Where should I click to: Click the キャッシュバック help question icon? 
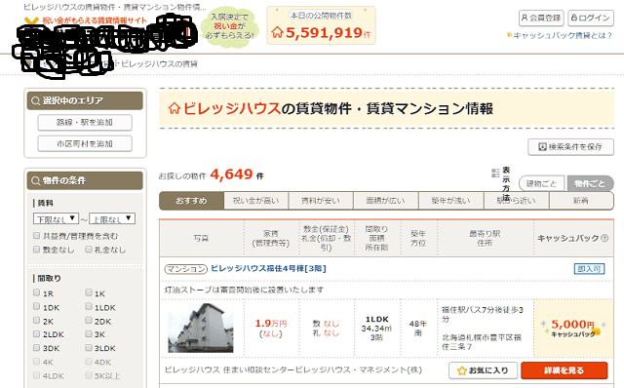click(604, 238)
